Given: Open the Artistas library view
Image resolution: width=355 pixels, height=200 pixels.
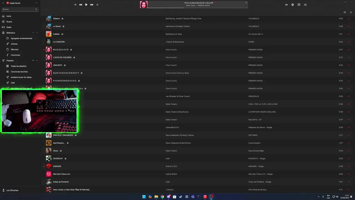Looking at the screenshot, I should (14, 44).
